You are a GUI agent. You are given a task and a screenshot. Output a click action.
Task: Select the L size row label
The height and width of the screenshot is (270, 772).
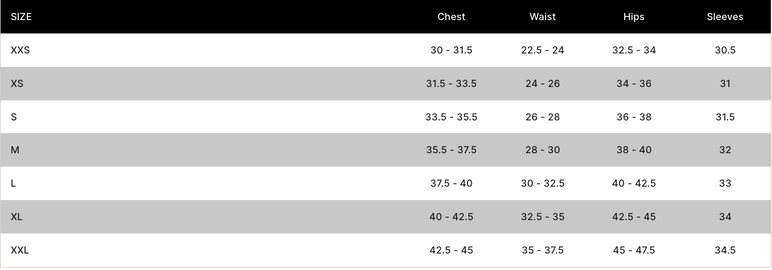pyautogui.click(x=13, y=184)
